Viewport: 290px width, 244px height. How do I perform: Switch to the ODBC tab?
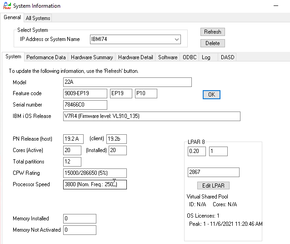(x=190, y=57)
